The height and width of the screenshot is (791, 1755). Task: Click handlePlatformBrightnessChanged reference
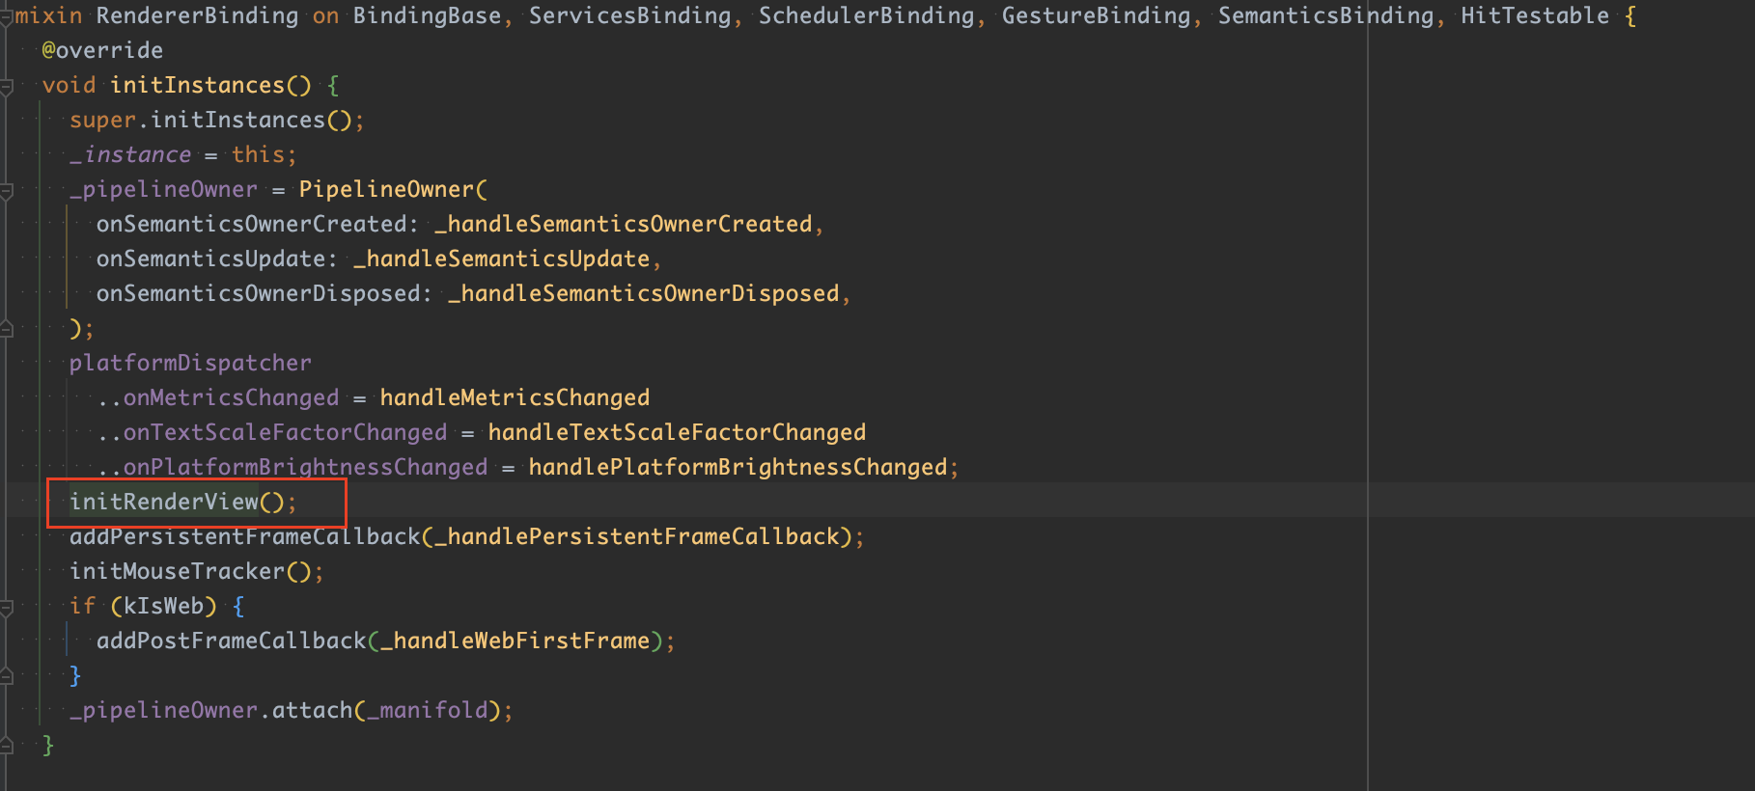tap(738, 467)
